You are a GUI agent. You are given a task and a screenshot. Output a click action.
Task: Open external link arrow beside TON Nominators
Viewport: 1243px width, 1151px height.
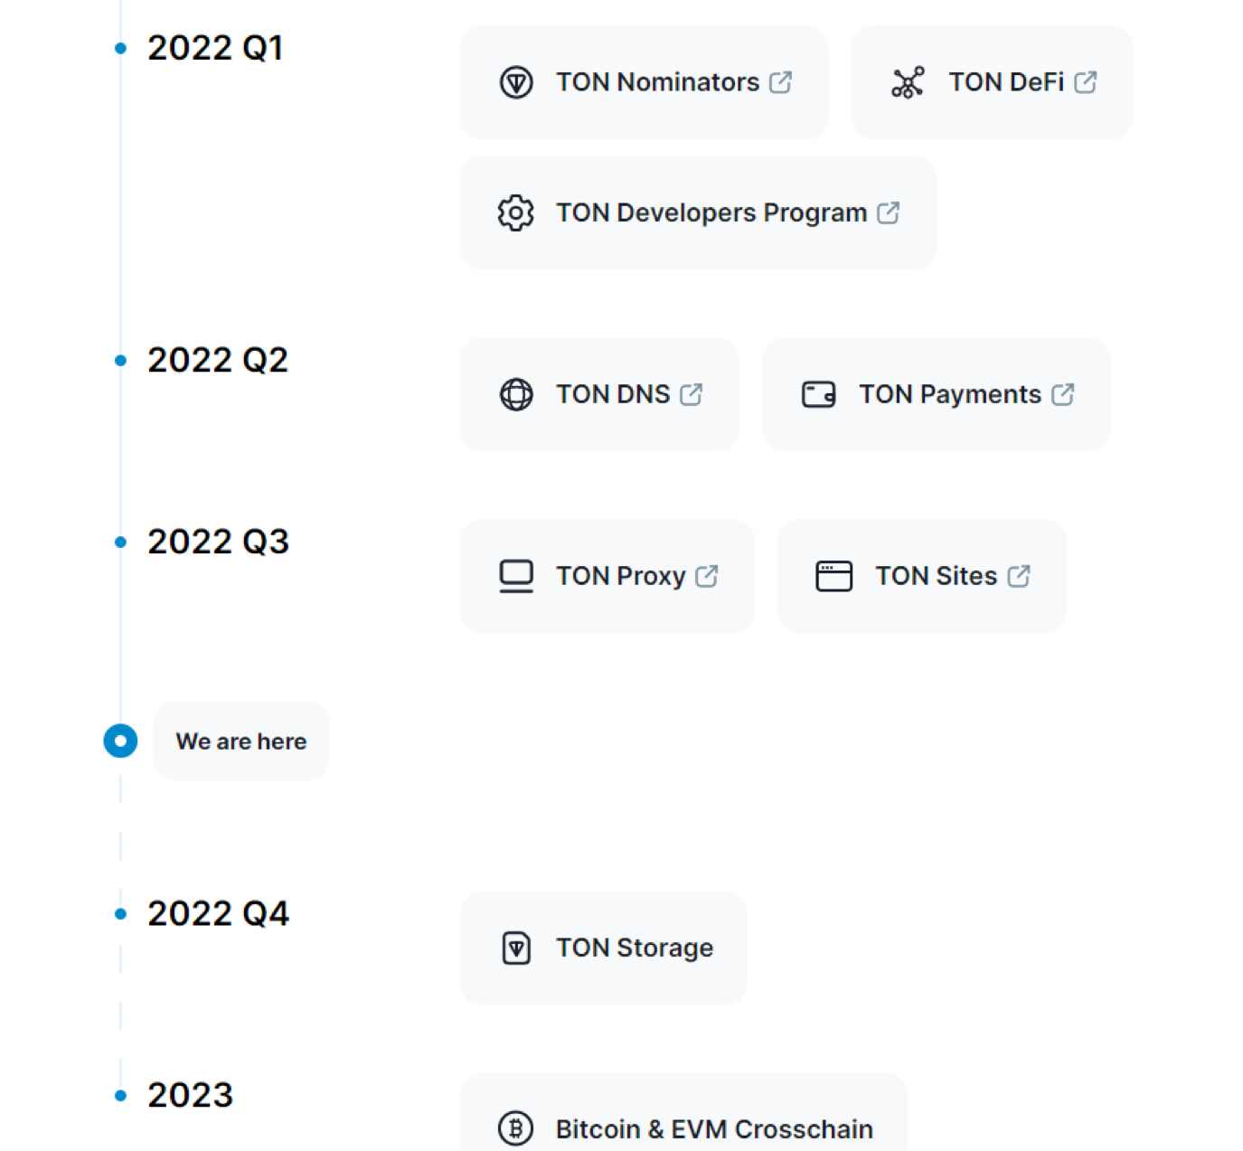coord(781,82)
